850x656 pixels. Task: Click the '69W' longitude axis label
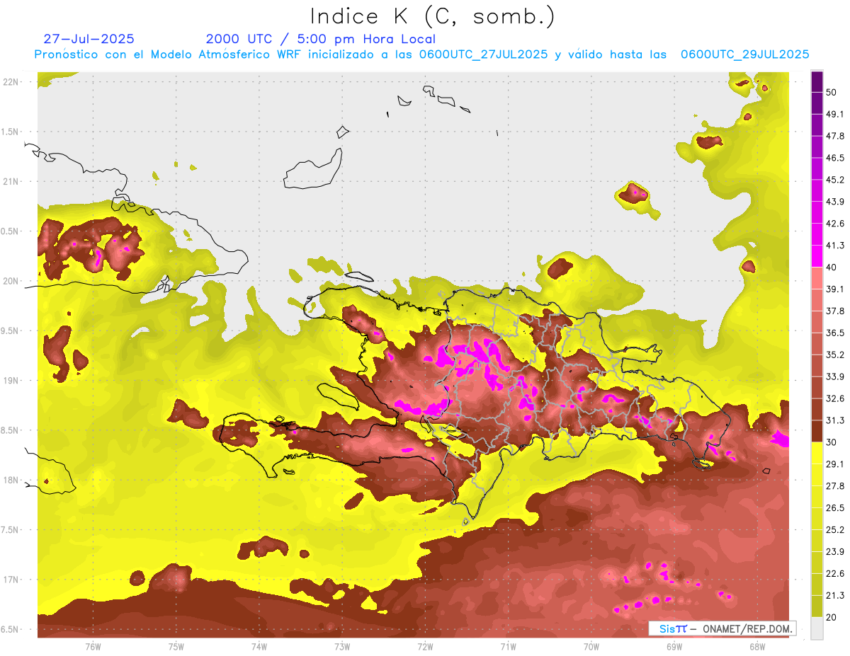point(674,647)
